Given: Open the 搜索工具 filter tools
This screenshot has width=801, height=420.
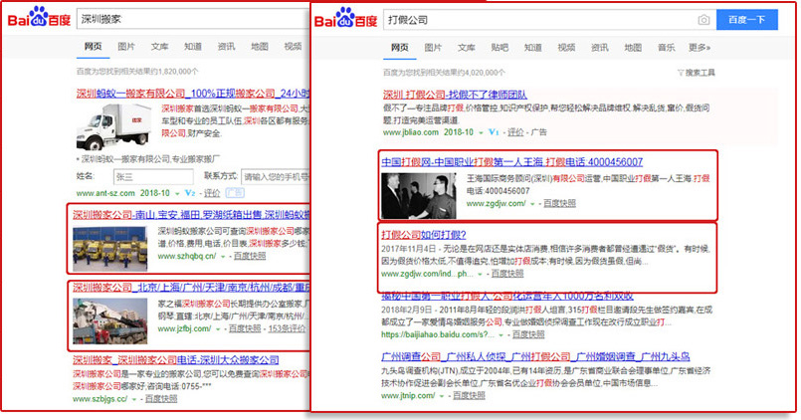Looking at the screenshot, I should [695, 73].
